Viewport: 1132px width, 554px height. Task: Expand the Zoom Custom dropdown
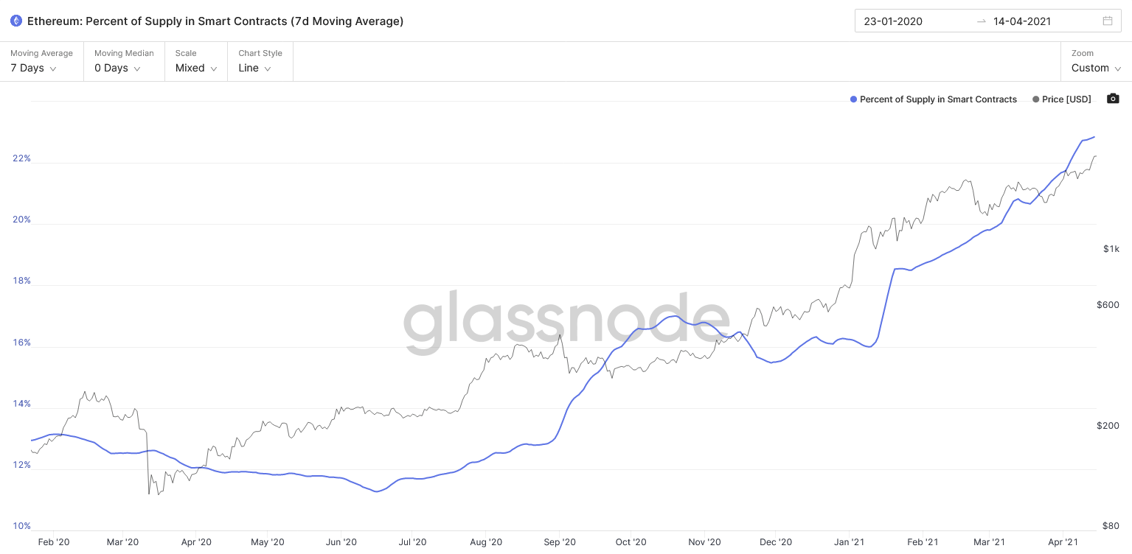(1096, 61)
